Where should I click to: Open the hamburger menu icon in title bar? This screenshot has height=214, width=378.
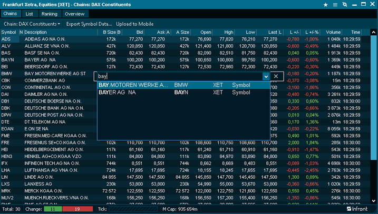(335, 4)
